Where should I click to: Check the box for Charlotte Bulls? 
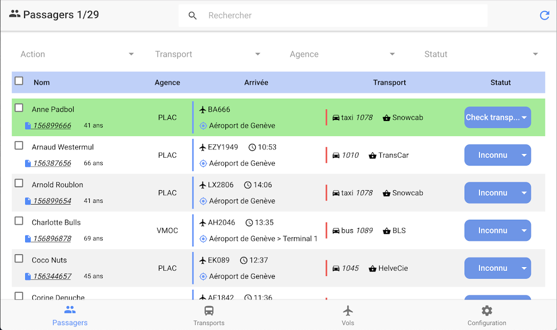coord(19,221)
